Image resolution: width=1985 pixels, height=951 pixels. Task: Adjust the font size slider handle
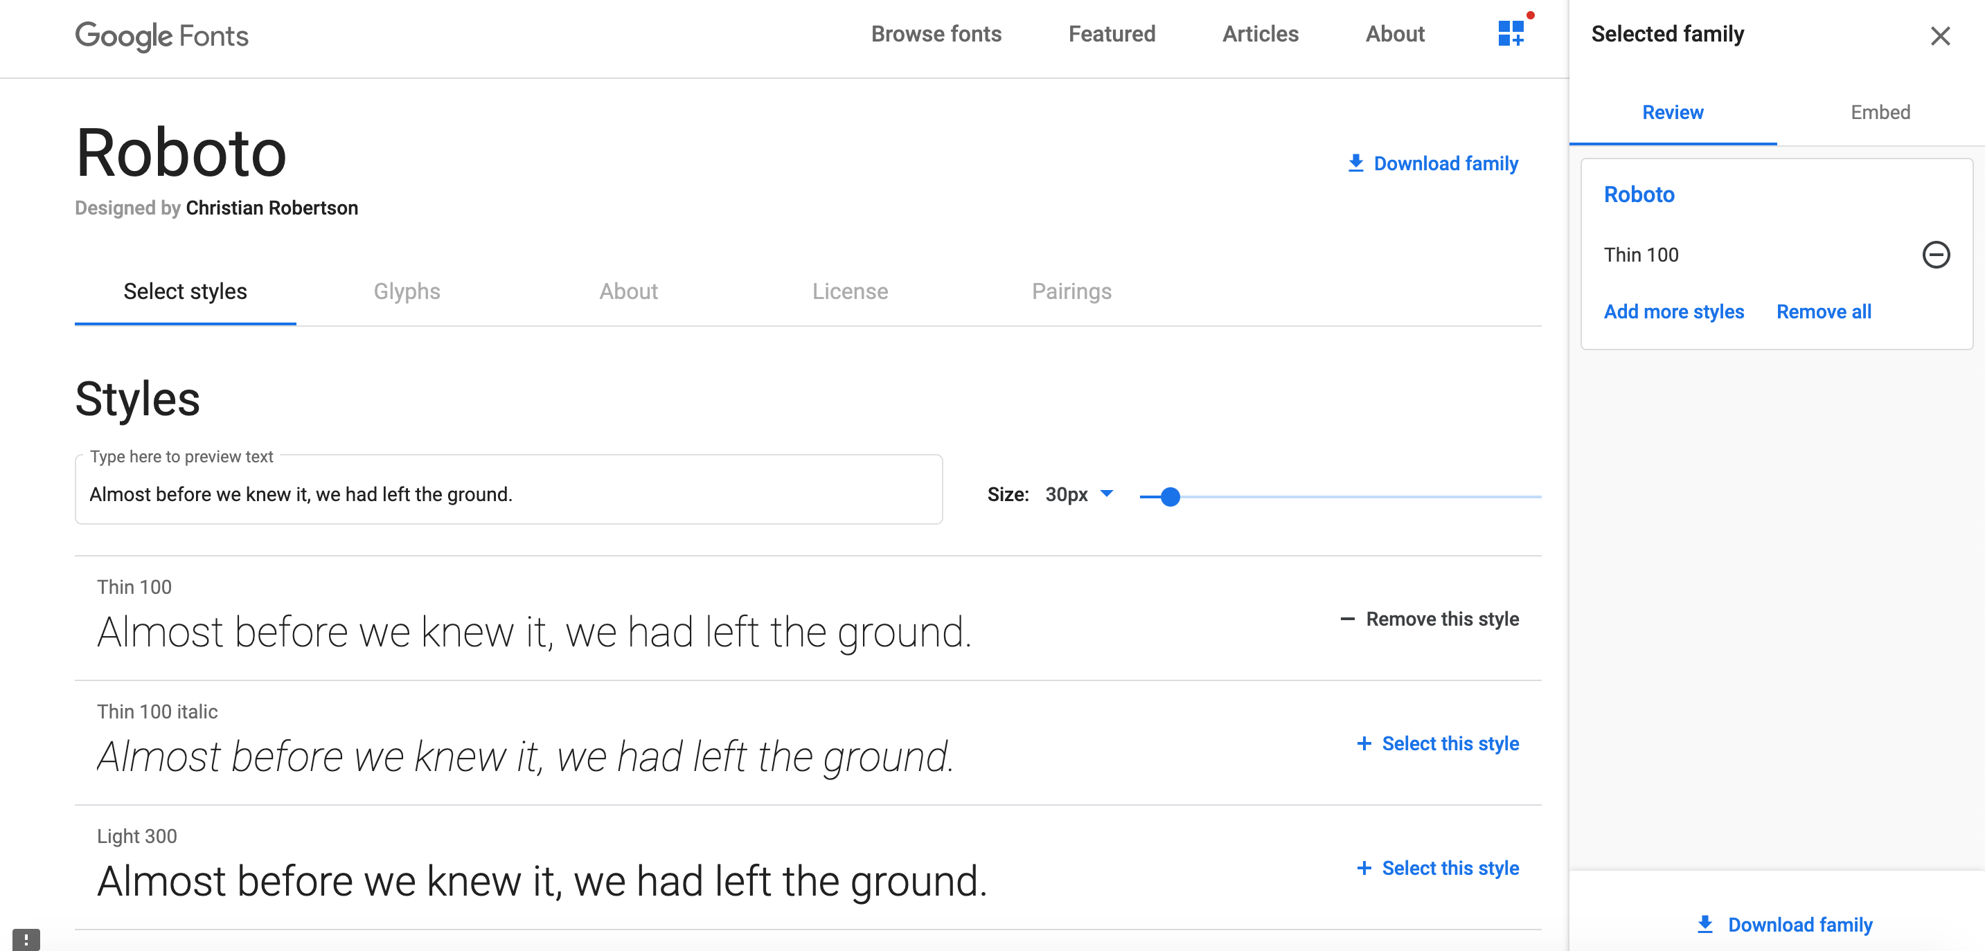tap(1170, 497)
